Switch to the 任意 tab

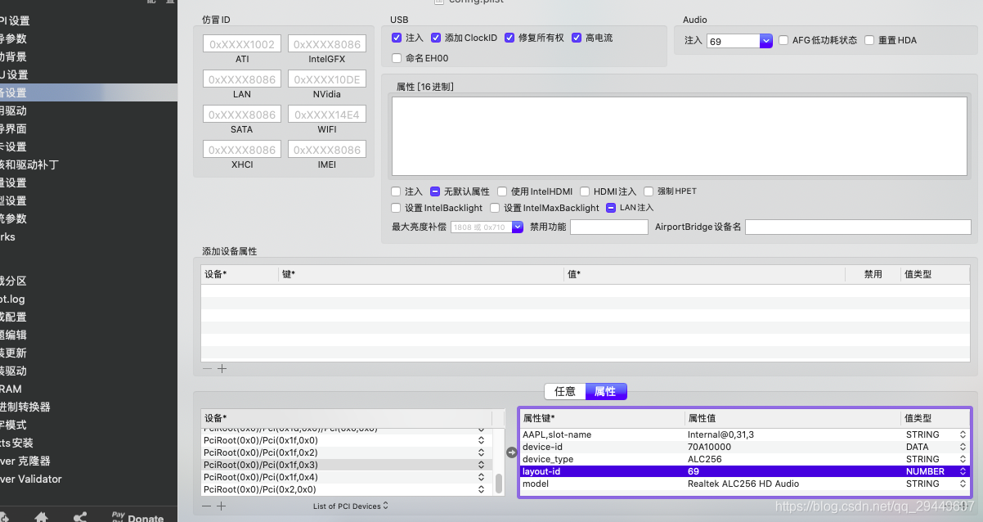click(565, 391)
